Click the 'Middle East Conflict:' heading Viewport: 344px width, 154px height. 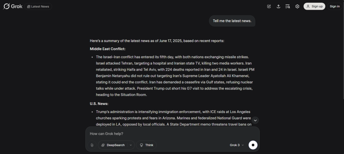point(108,49)
